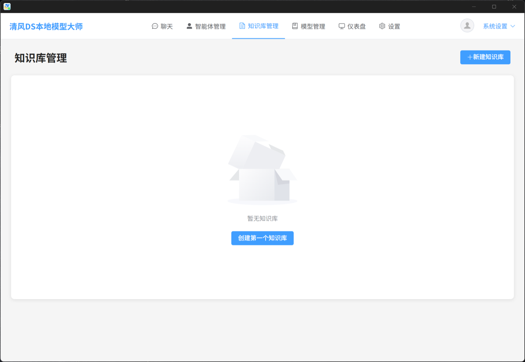Click the book icon beside 模型管理

pos(295,26)
